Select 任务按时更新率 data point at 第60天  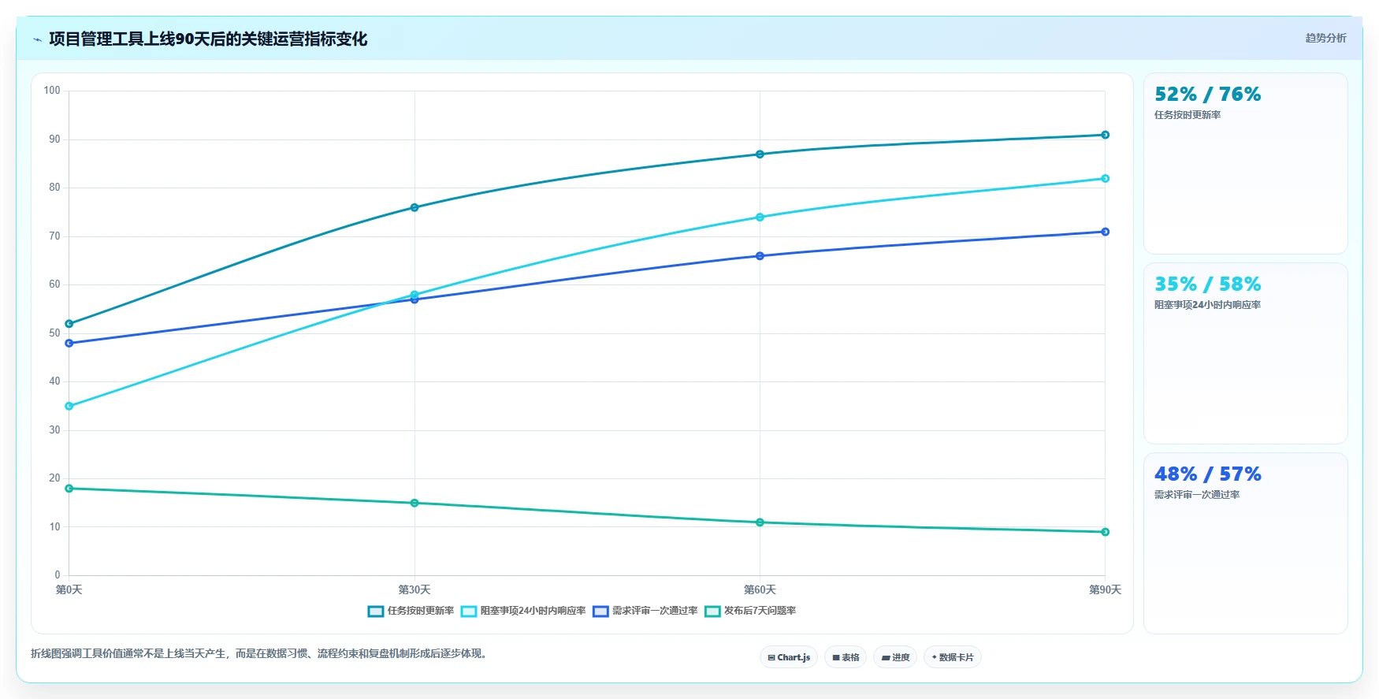point(760,154)
